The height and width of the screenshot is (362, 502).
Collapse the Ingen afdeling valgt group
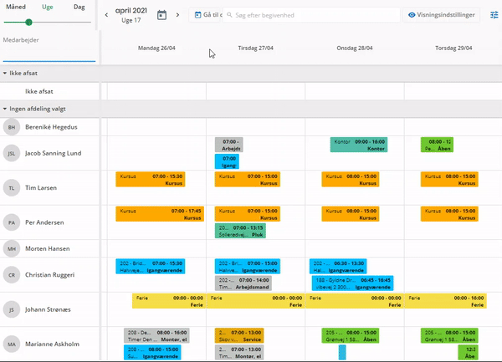5,109
